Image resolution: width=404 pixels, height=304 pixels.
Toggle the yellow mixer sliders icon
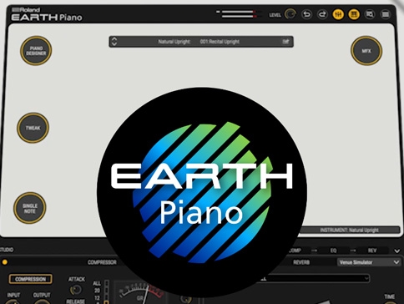pyautogui.click(x=338, y=14)
